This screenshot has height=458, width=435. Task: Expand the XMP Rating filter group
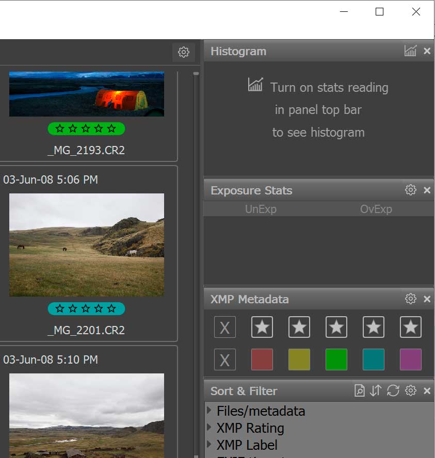210,428
